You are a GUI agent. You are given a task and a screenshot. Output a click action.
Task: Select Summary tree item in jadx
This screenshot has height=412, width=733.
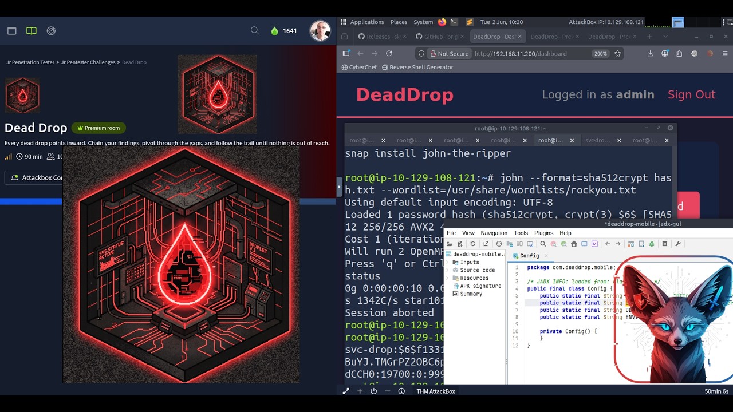466,294
